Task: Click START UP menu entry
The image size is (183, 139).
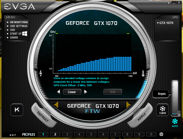Action: [16, 34]
